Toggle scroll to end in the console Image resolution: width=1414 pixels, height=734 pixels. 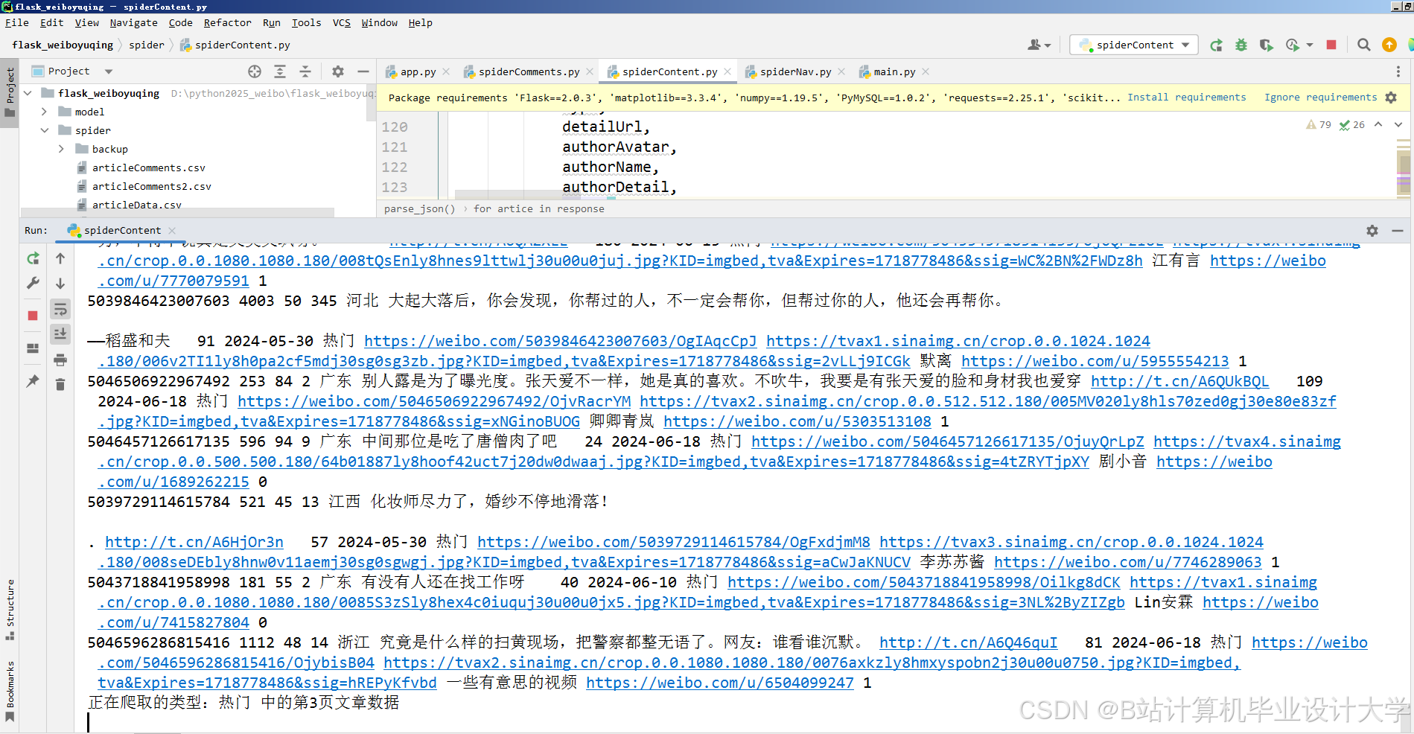[60, 334]
